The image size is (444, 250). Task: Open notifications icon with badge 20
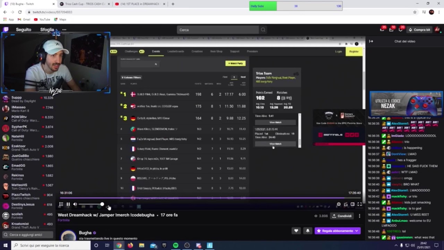[x=401, y=30]
